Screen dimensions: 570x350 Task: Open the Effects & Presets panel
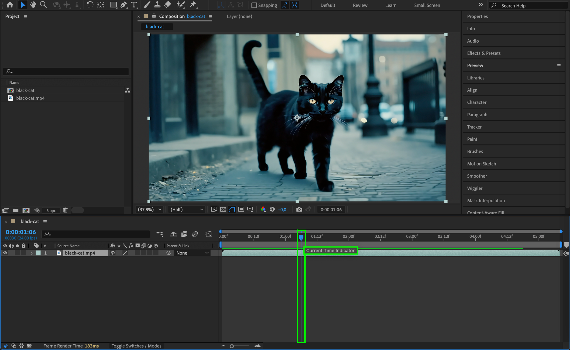coord(484,53)
